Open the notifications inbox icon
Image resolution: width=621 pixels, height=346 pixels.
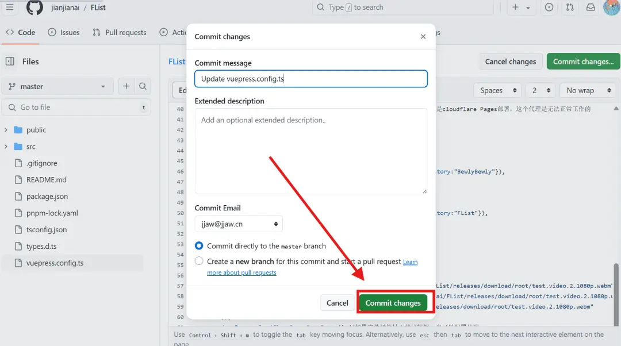[x=591, y=7]
